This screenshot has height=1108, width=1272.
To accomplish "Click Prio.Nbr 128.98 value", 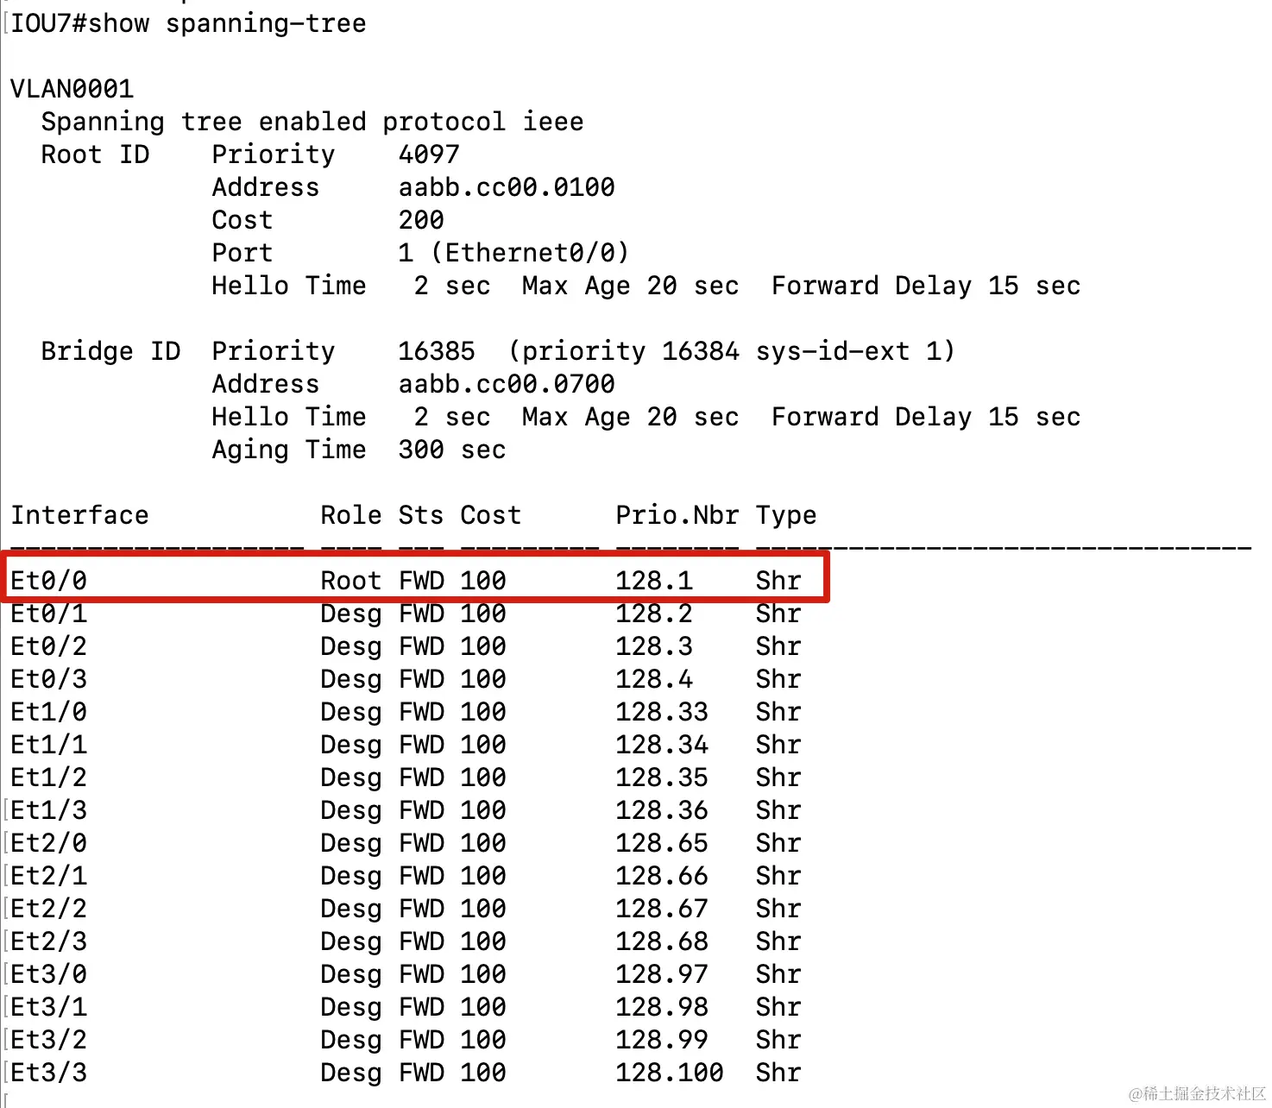I will tap(662, 1007).
